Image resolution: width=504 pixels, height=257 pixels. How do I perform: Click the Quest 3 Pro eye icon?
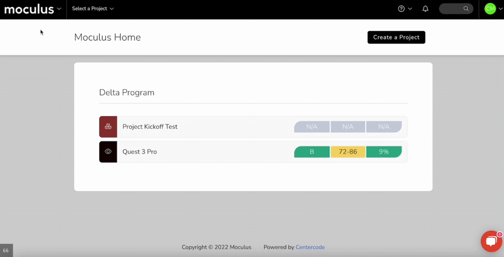tap(108, 152)
